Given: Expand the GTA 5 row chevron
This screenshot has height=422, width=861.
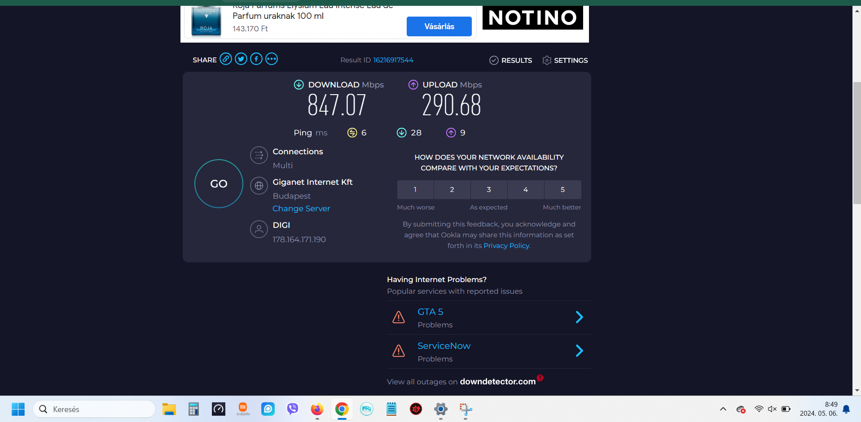Looking at the screenshot, I should coord(580,318).
